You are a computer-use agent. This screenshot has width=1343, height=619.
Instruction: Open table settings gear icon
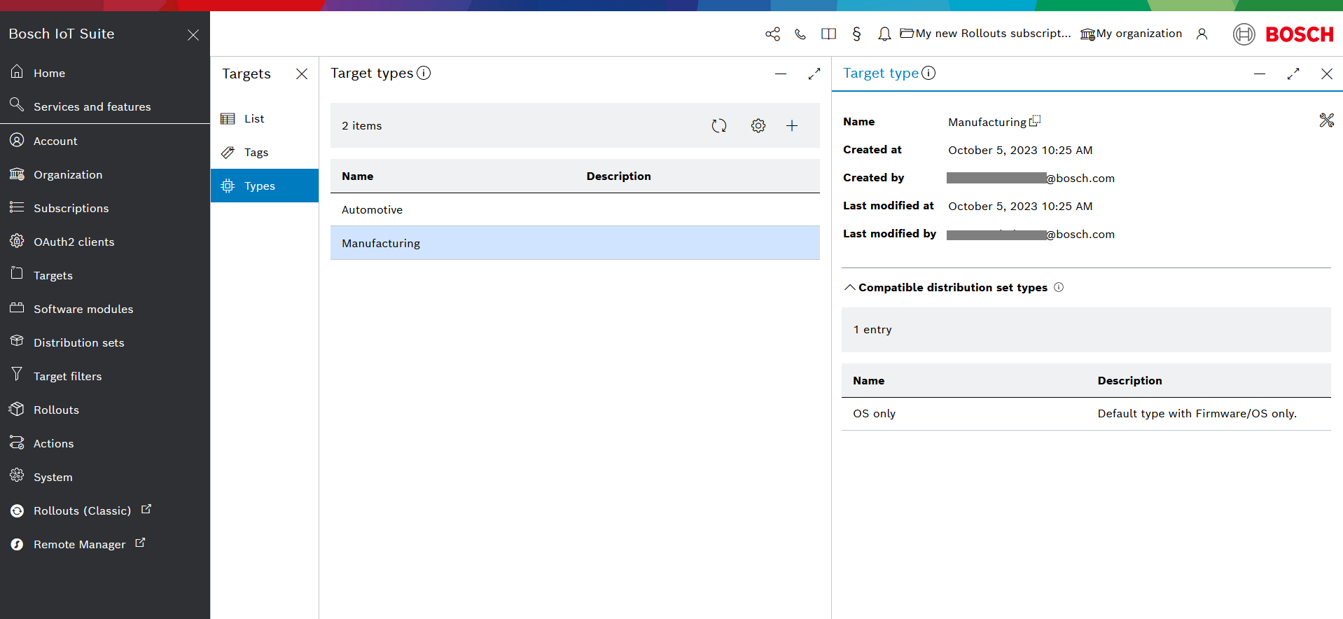coord(758,126)
